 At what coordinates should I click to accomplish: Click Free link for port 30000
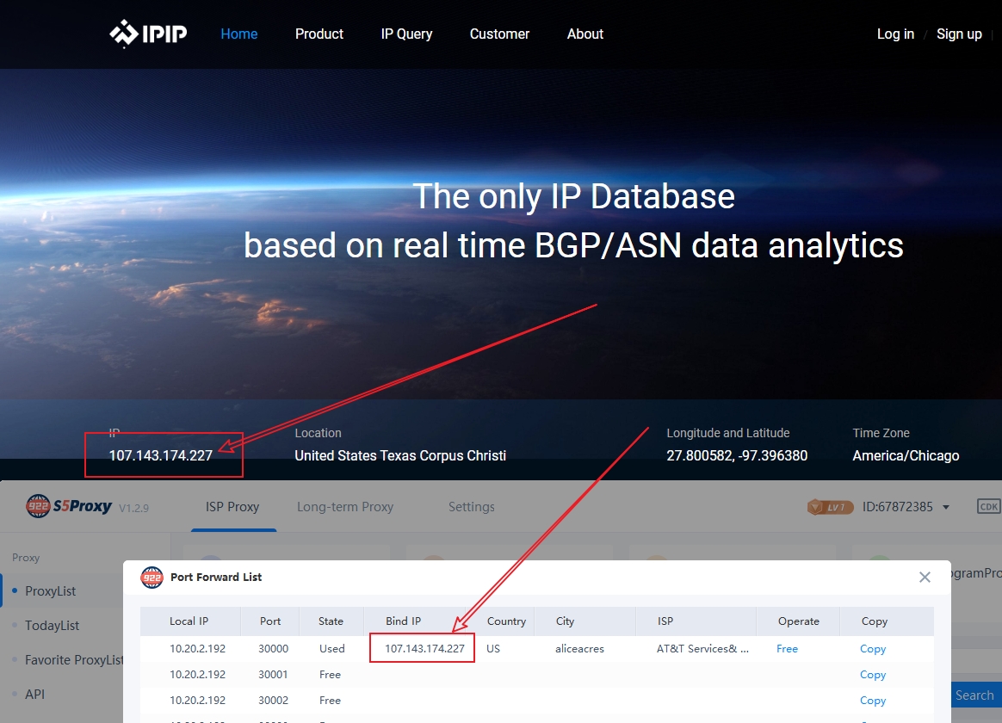click(787, 649)
